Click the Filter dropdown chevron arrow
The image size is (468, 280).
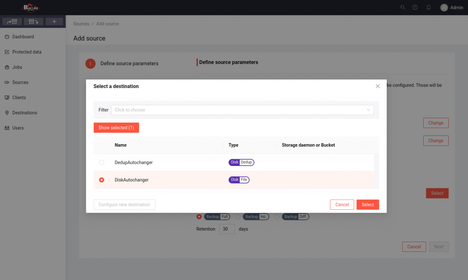[x=368, y=110]
